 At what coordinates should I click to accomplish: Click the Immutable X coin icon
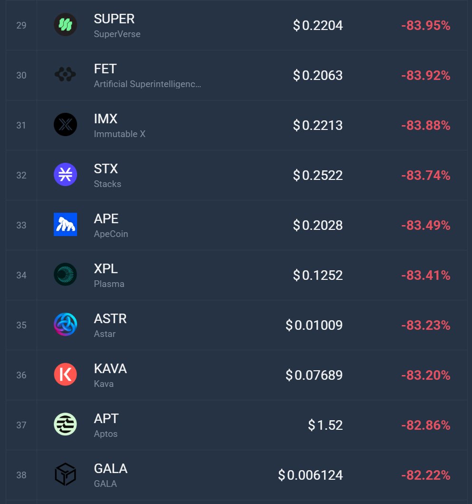(x=65, y=125)
